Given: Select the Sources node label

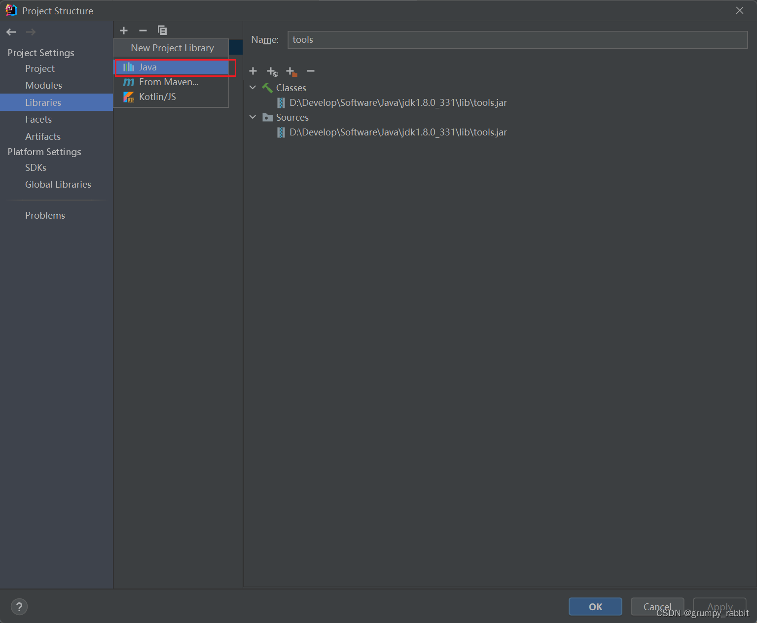Looking at the screenshot, I should tap(292, 117).
